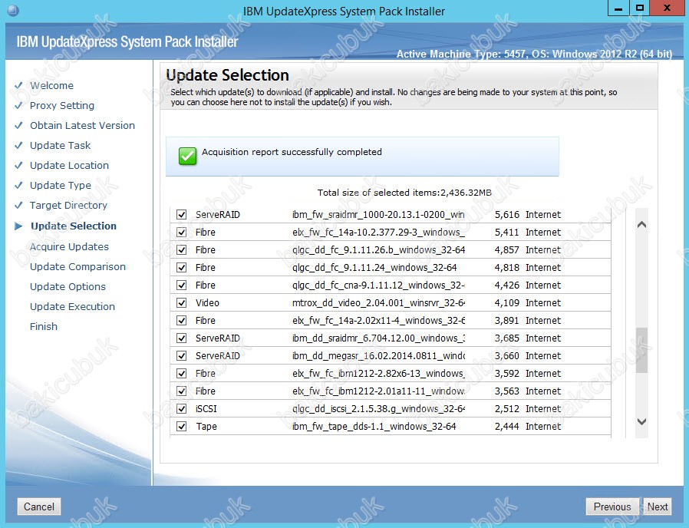Uncheck the qlgc_dd_iscsi iSCSI update
Screen dimensions: 689x528
click(182, 408)
